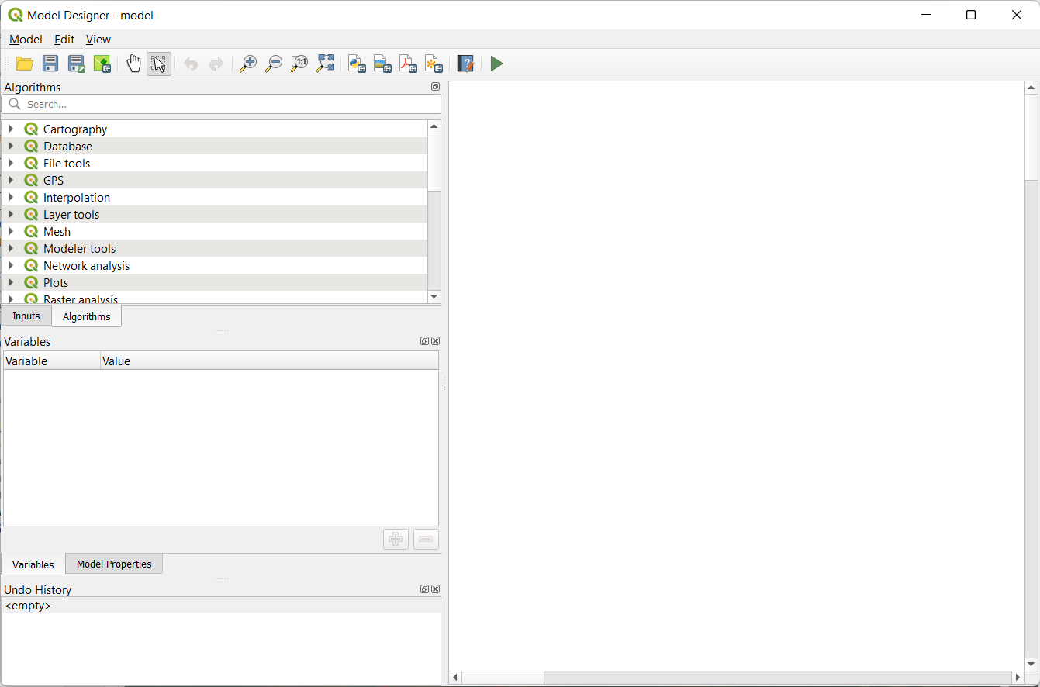Switch to the Inputs tab
The width and height of the screenshot is (1040, 687).
click(x=26, y=316)
